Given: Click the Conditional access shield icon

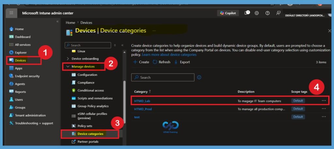Looking at the screenshot, I should (x=74, y=91).
